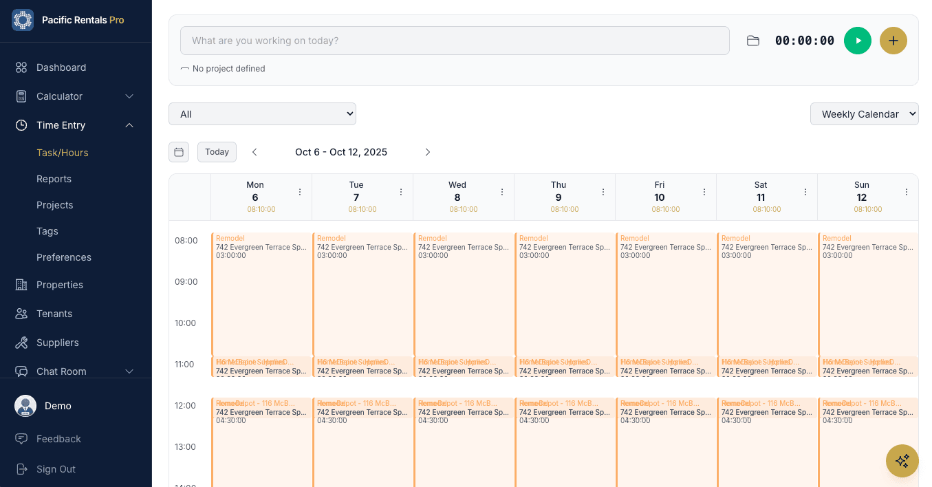Open Reports under Time Entry

pos(54,179)
